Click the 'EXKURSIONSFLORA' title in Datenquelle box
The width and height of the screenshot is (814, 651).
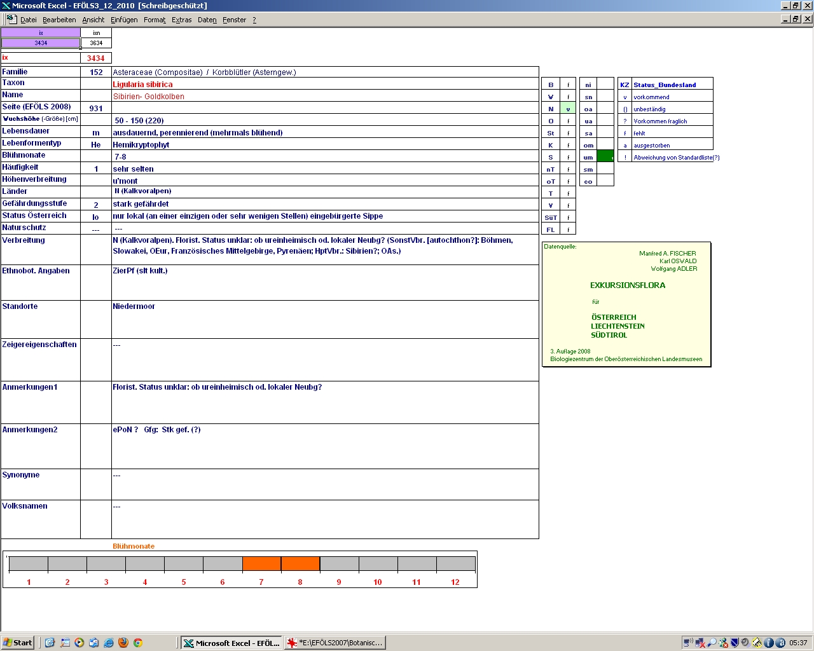pyautogui.click(x=628, y=285)
